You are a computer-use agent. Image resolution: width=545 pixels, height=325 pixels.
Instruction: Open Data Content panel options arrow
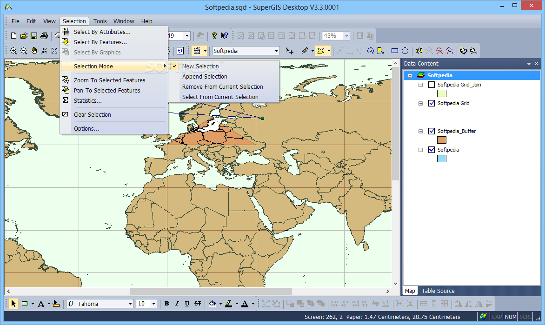tap(529, 64)
